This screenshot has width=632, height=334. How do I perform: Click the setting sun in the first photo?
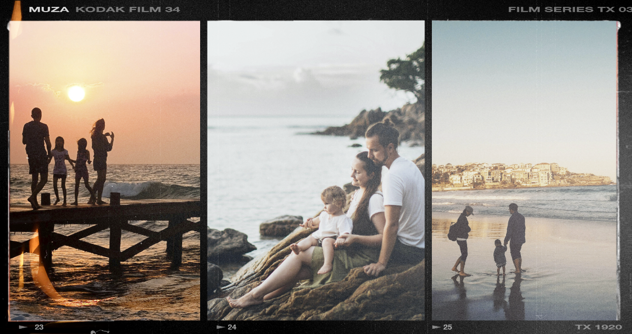pos(76,93)
